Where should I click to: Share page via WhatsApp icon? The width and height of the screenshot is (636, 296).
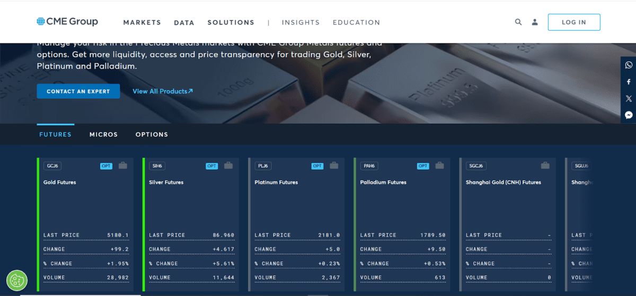click(629, 65)
